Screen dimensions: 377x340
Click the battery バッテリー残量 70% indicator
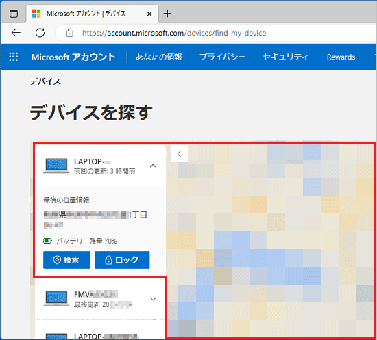[80, 241]
